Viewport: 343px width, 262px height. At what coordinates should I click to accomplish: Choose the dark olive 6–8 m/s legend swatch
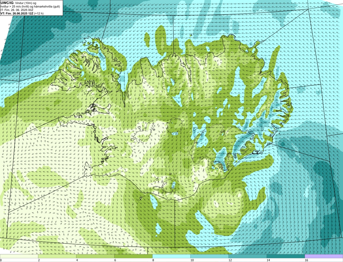(x=133, y=256)
